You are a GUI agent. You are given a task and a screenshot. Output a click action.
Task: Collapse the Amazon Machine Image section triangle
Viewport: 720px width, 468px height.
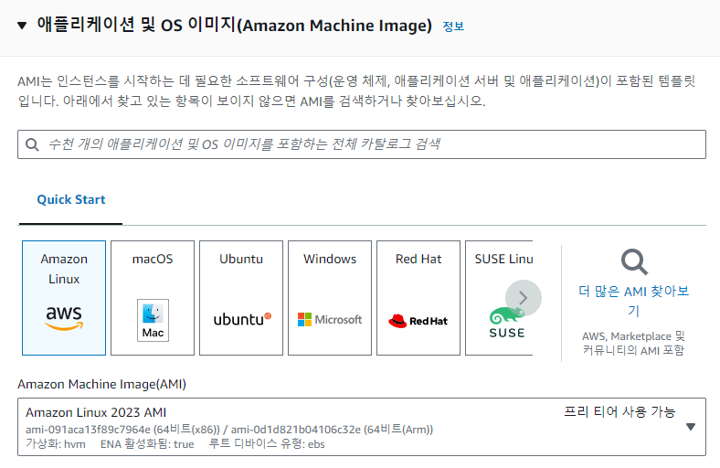click(22, 26)
